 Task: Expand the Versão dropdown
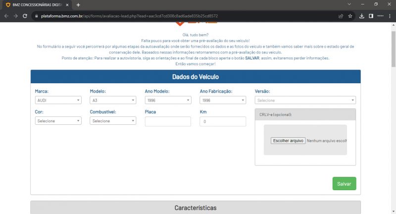click(x=305, y=100)
